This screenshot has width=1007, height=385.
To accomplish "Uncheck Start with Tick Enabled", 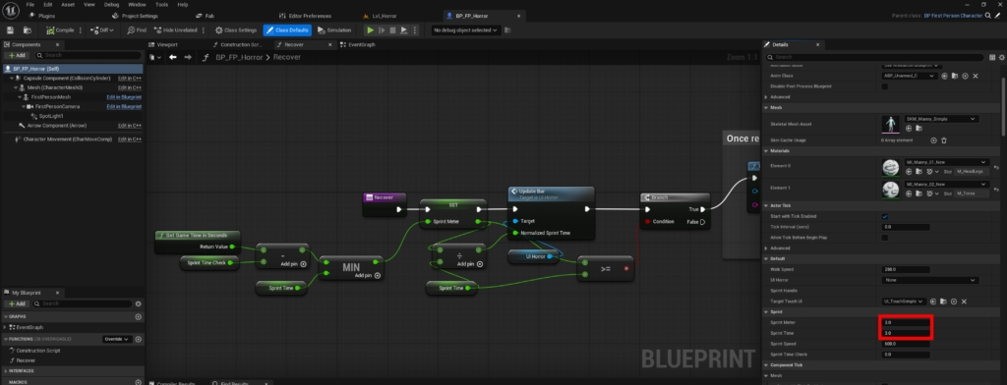I will coord(885,216).
